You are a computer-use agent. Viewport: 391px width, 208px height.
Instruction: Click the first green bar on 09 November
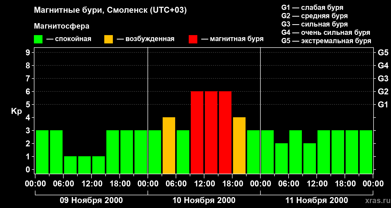click(x=42, y=152)
